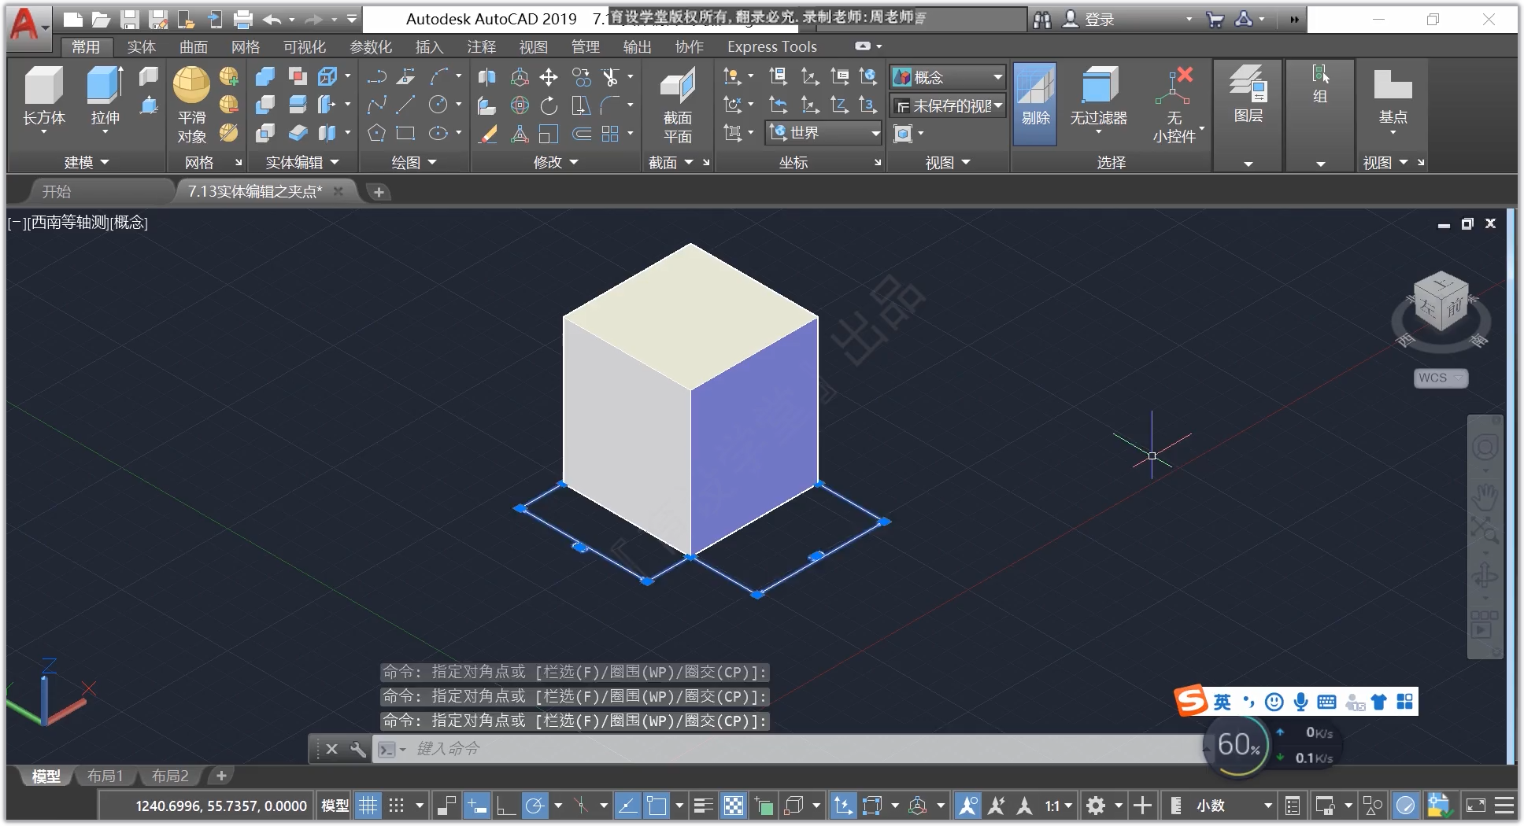The width and height of the screenshot is (1524, 826).
Task: Switch to the 曲面 ribbon tab
Action: click(x=194, y=47)
